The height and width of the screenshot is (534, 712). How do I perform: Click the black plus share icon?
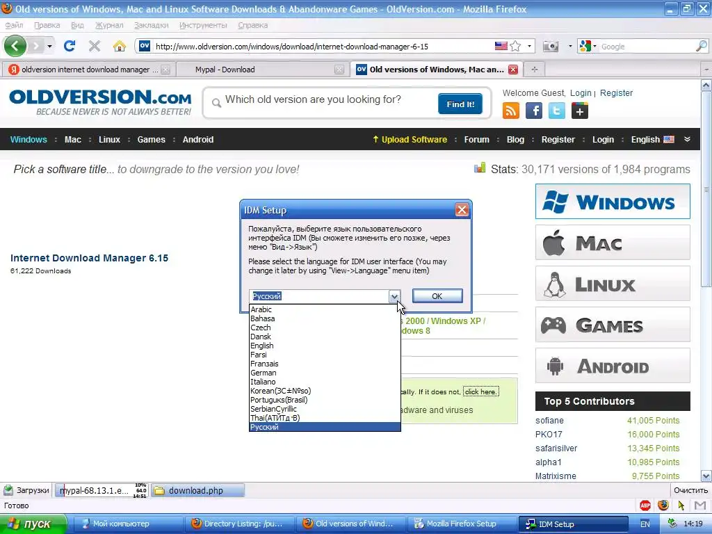tap(580, 111)
